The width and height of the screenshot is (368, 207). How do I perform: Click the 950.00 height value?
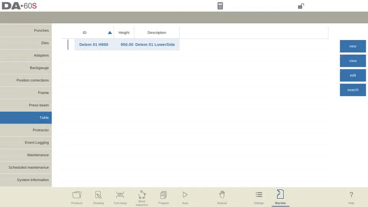127,45
